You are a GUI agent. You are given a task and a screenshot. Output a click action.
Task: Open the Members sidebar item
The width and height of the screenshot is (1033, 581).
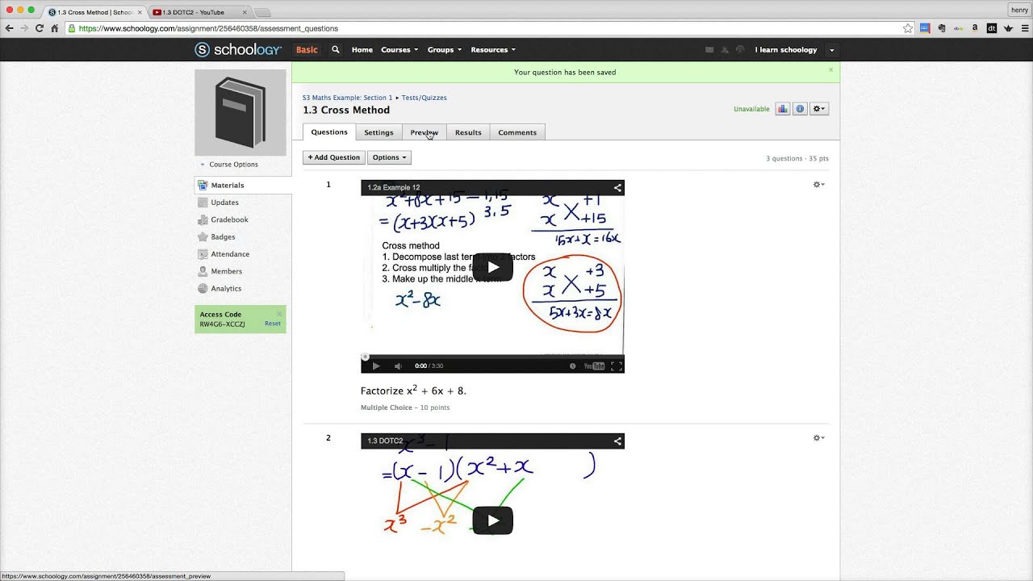point(226,271)
